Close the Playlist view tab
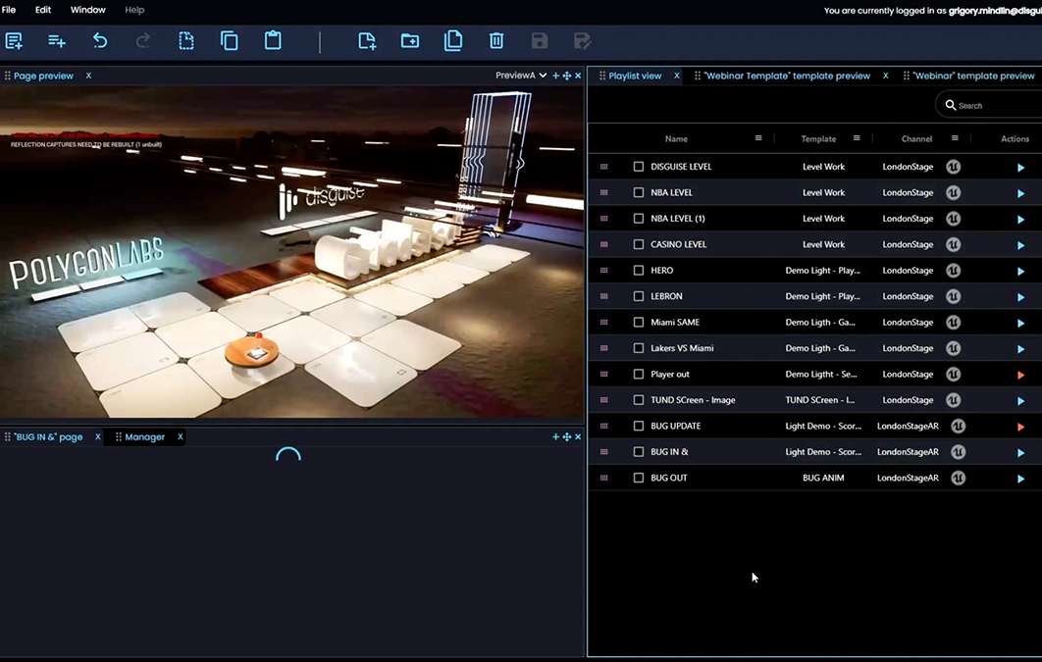 676,76
